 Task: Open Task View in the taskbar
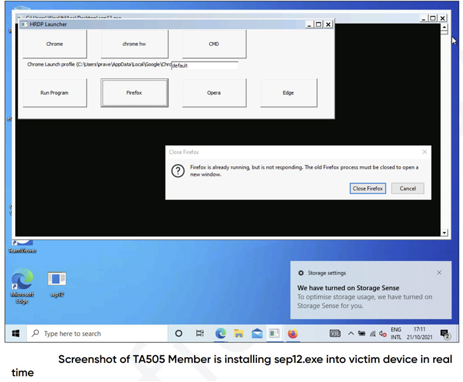[x=200, y=334]
